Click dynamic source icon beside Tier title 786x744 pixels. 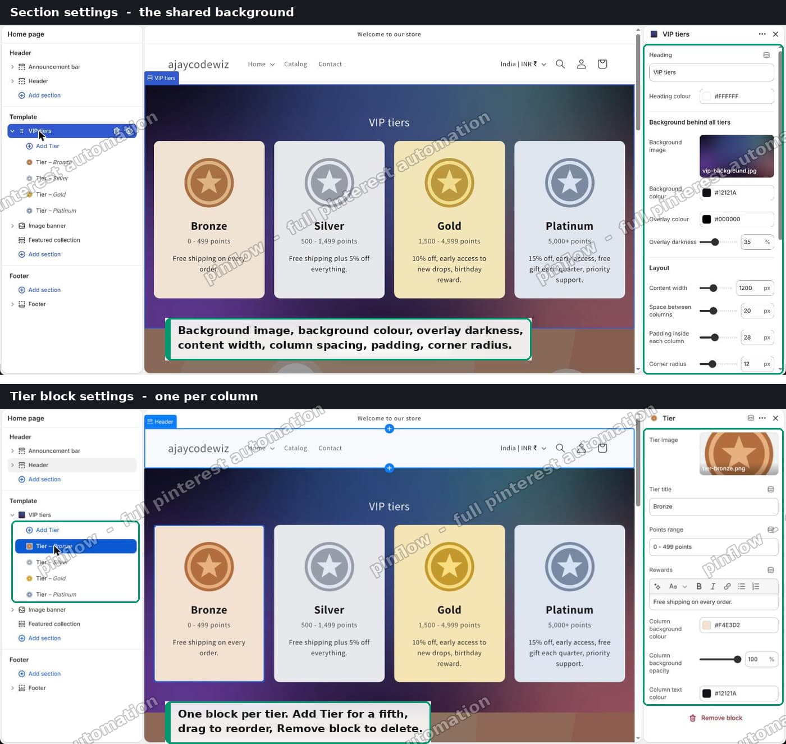click(x=771, y=490)
